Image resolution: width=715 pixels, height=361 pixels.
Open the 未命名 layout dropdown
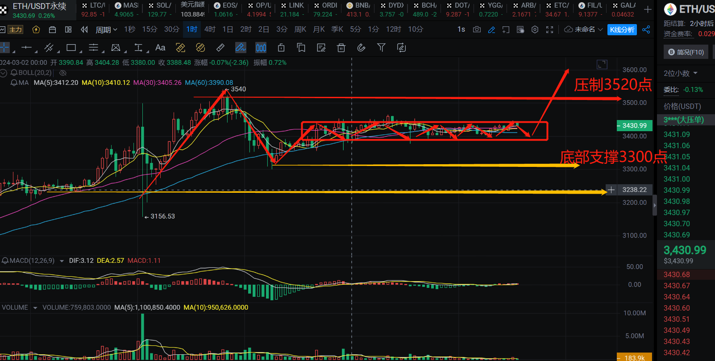pos(584,29)
